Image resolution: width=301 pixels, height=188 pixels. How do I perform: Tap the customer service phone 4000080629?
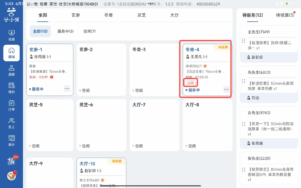[x=208, y=4]
